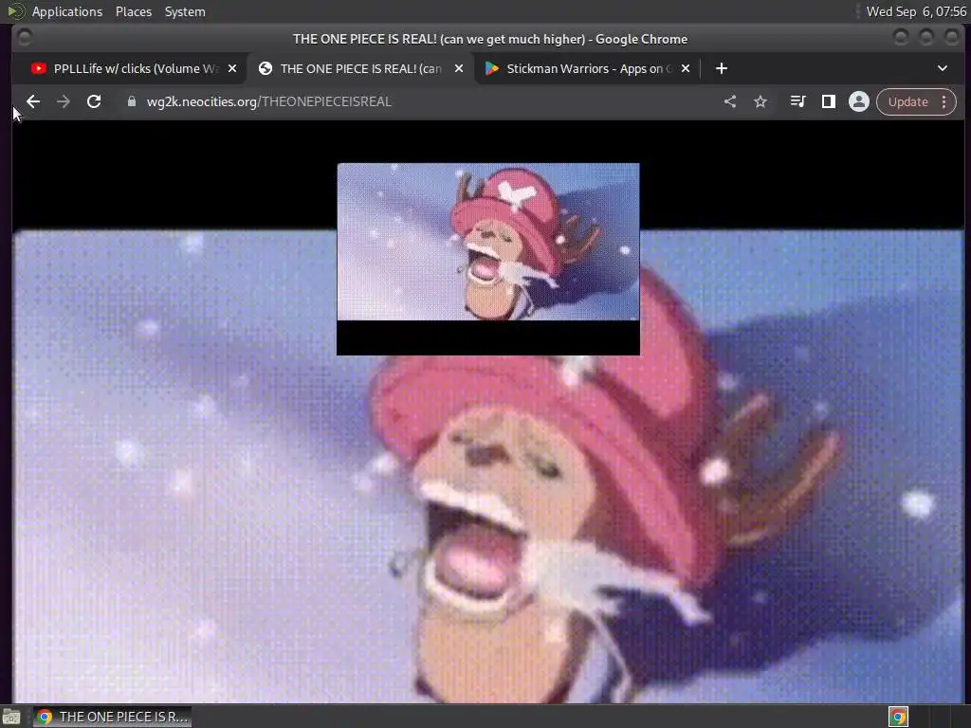
Task: Switch to the Stickman Warriors tab
Action: tap(587, 68)
